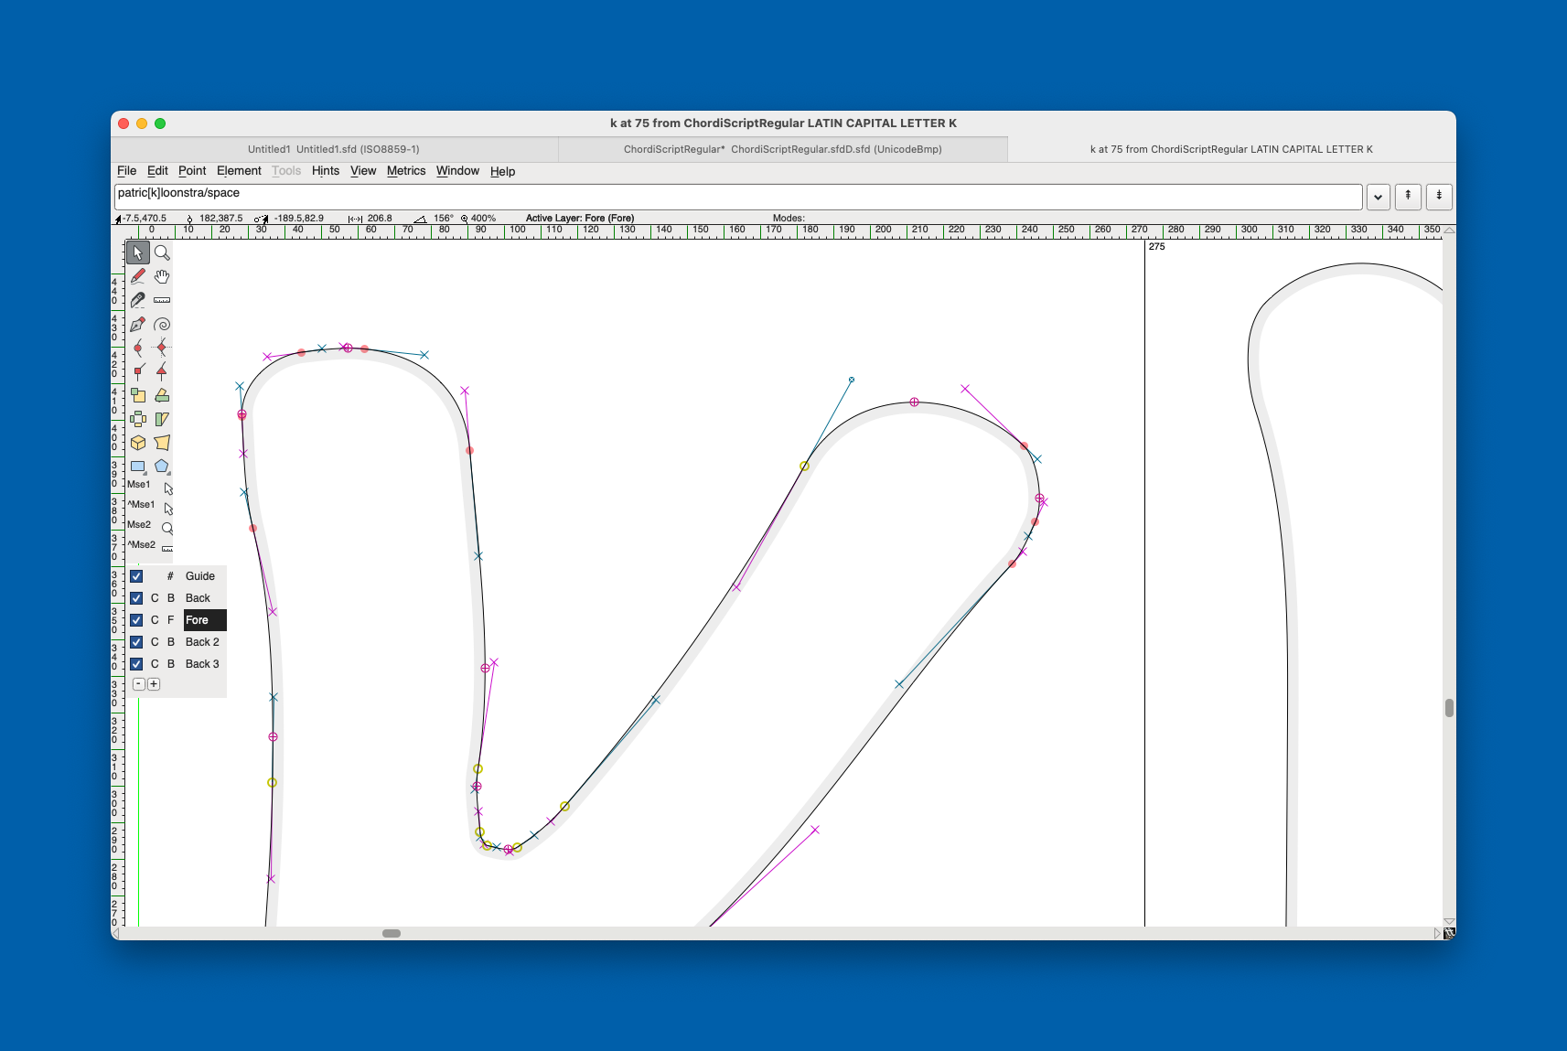Select the Magnify zoom tool
Viewport: 1567px width, 1051px height.
tap(162, 252)
